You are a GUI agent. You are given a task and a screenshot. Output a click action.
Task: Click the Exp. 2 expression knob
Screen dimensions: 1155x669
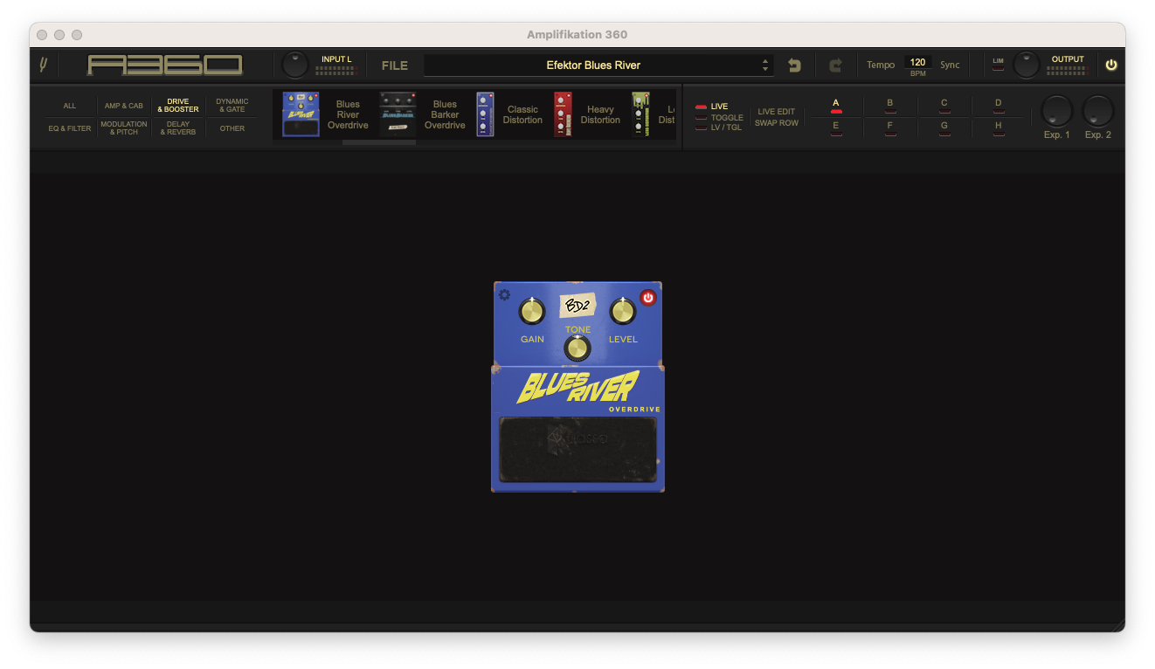(x=1098, y=111)
